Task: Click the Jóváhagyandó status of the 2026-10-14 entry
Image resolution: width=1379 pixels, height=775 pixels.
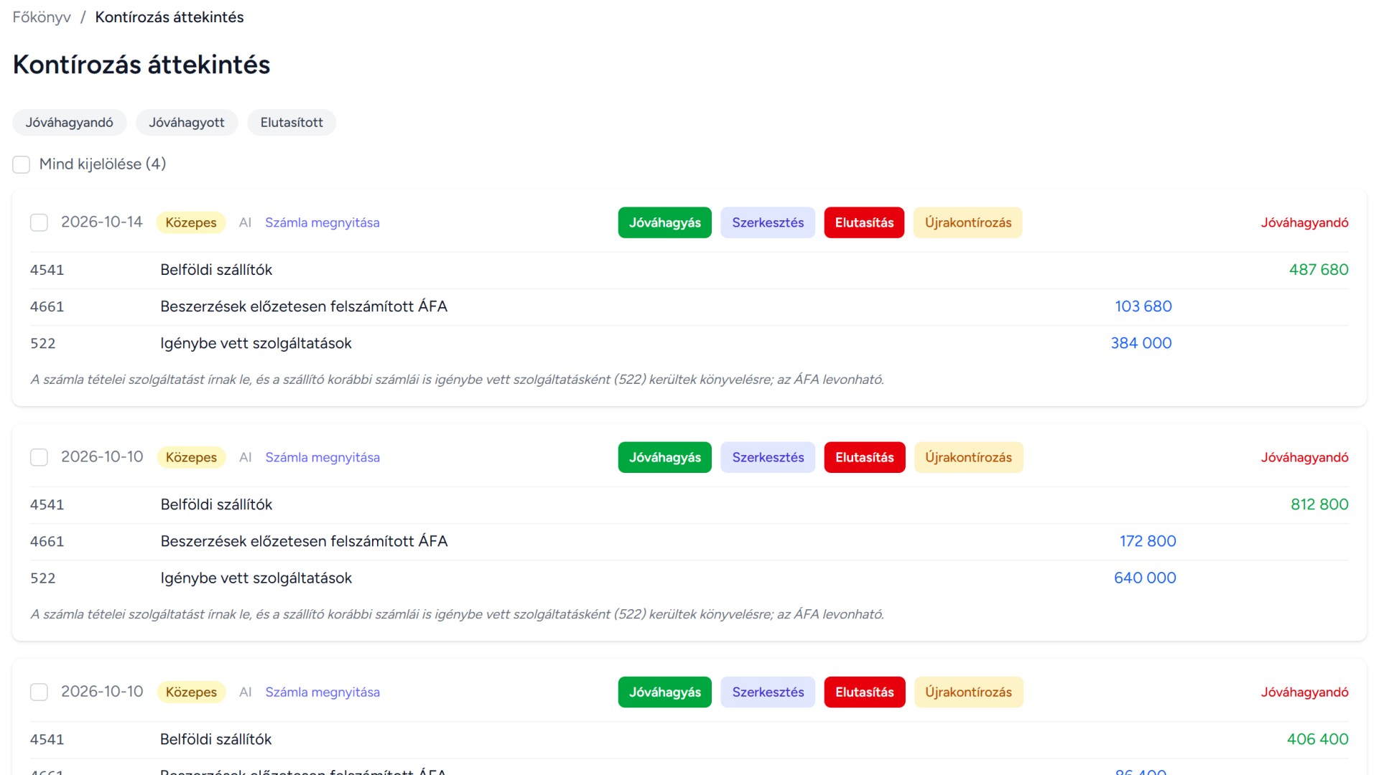Action: (1304, 222)
